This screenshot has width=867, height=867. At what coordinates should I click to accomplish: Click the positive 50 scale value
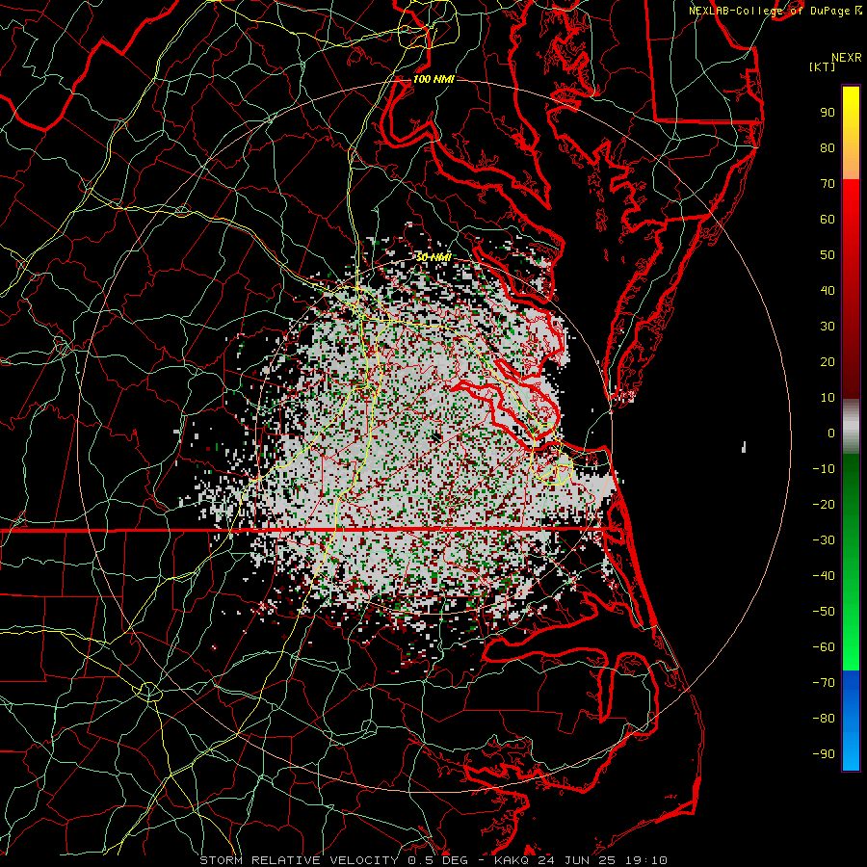point(828,255)
